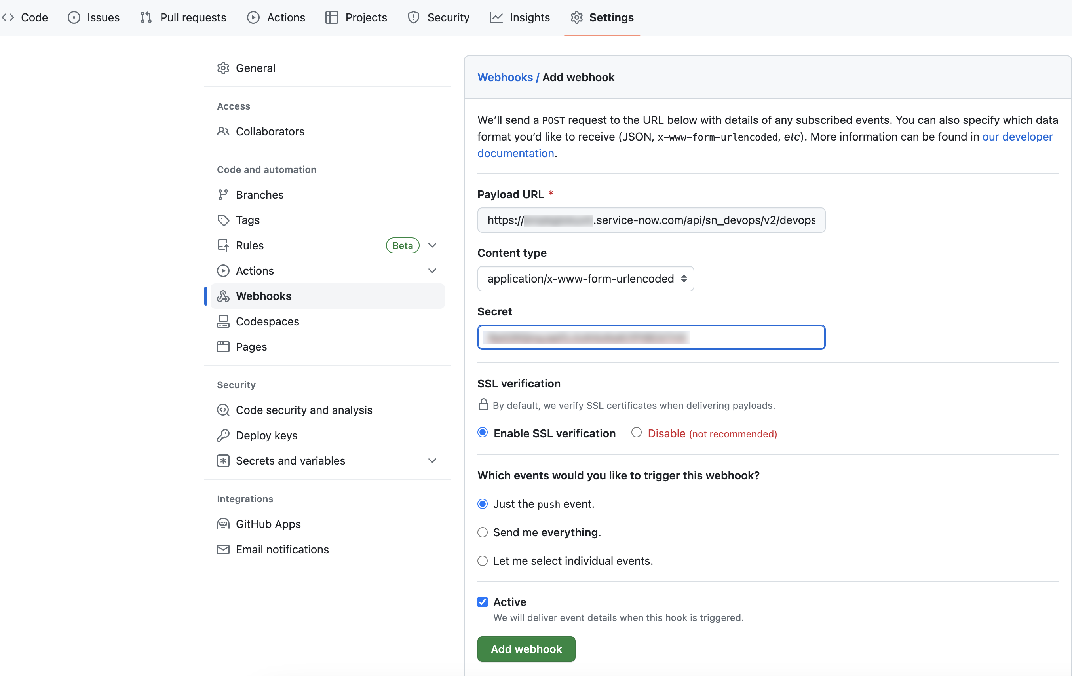Click the Actions play icon in top navigation
The height and width of the screenshot is (676, 1072).
click(x=253, y=17)
